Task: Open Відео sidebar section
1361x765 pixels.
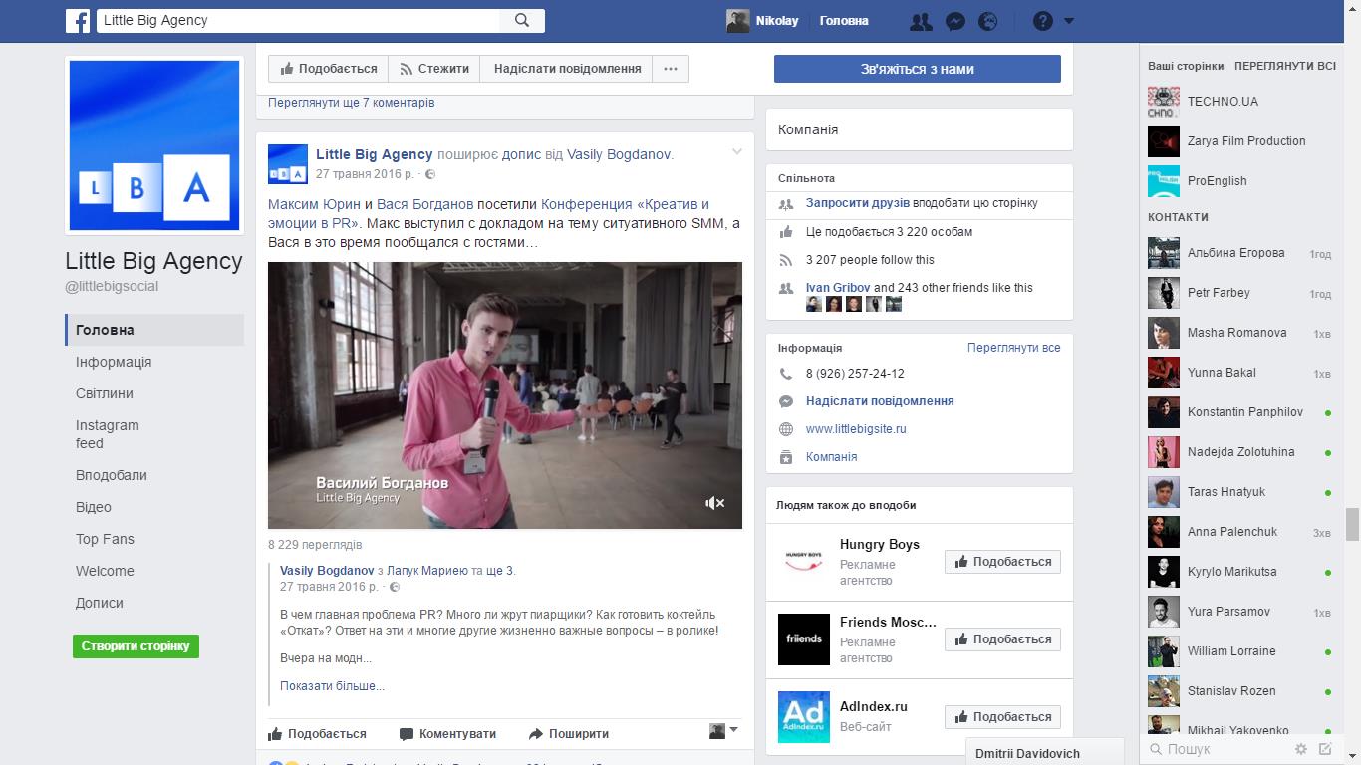Action: click(x=94, y=507)
